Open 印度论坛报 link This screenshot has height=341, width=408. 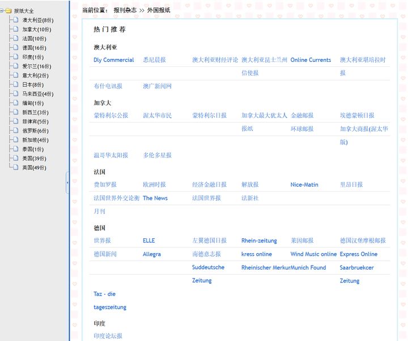click(x=108, y=336)
